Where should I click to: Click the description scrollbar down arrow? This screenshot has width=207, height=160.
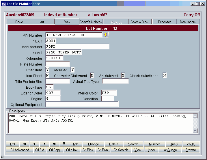pyautogui.click(x=195, y=131)
